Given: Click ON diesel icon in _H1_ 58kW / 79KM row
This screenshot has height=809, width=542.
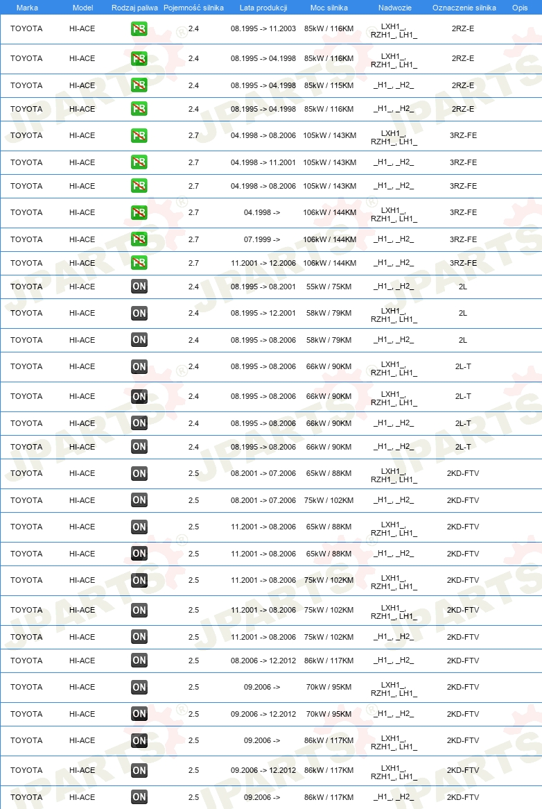Looking at the screenshot, I should point(139,340).
